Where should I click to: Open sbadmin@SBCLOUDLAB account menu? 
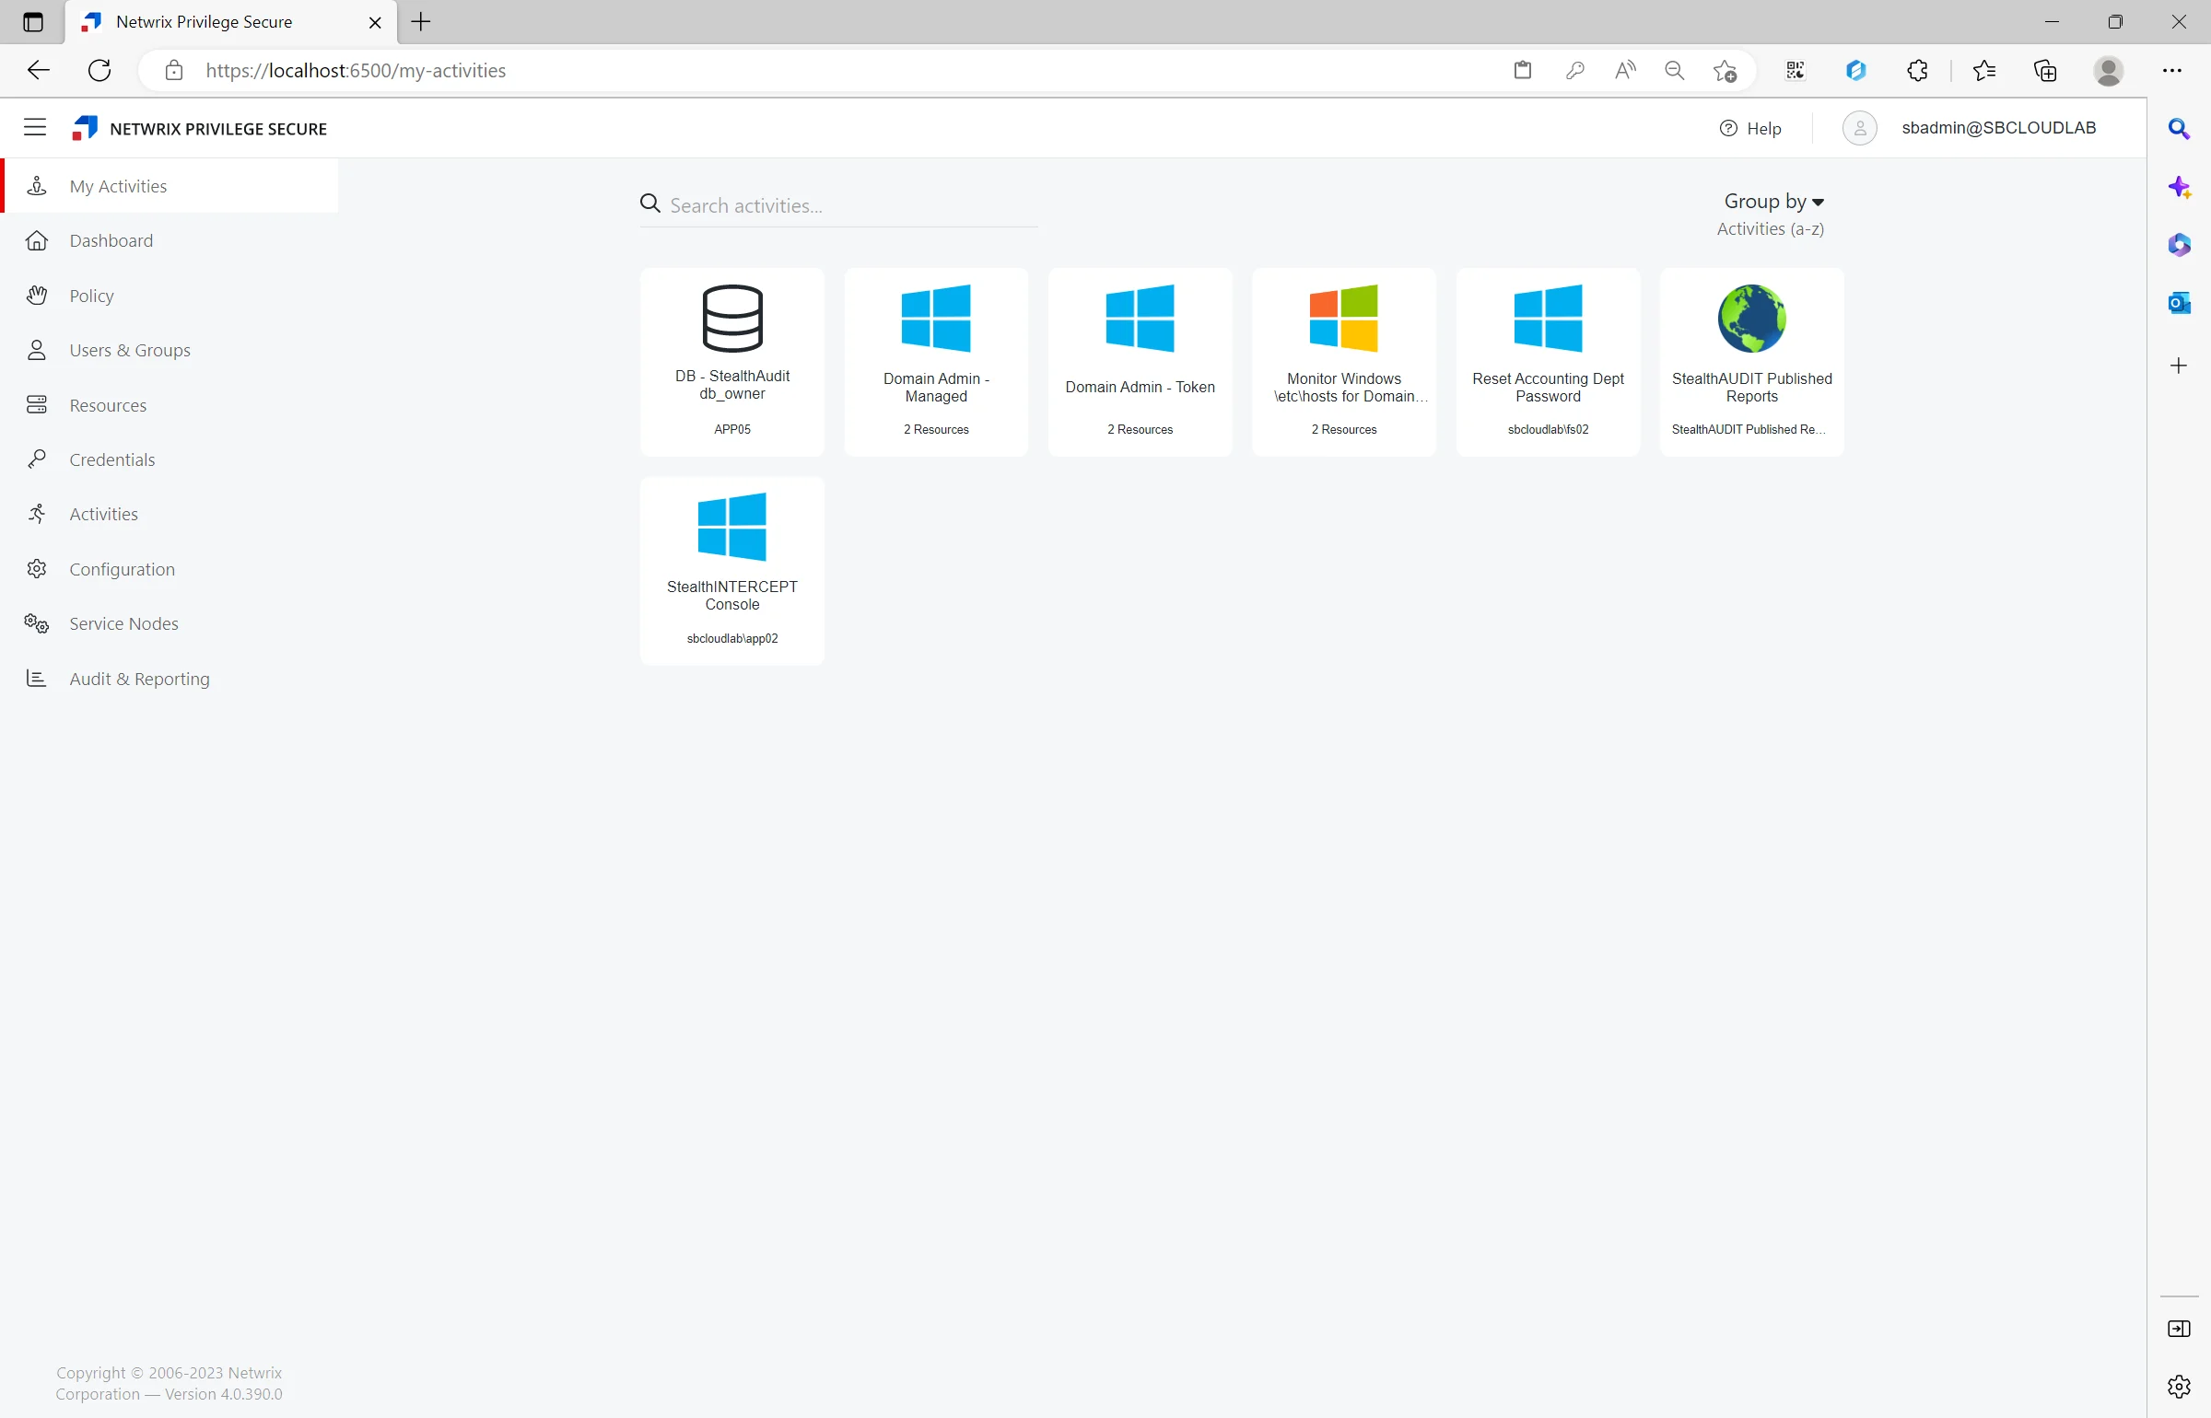1998,128
